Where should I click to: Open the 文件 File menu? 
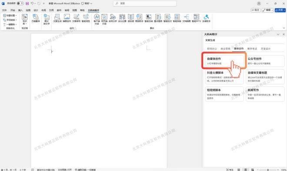(x=4, y=10)
